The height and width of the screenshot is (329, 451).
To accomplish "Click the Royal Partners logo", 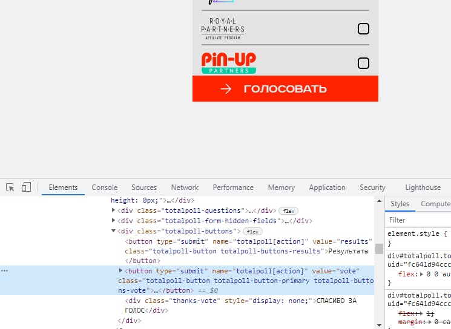I will (x=223, y=29).
